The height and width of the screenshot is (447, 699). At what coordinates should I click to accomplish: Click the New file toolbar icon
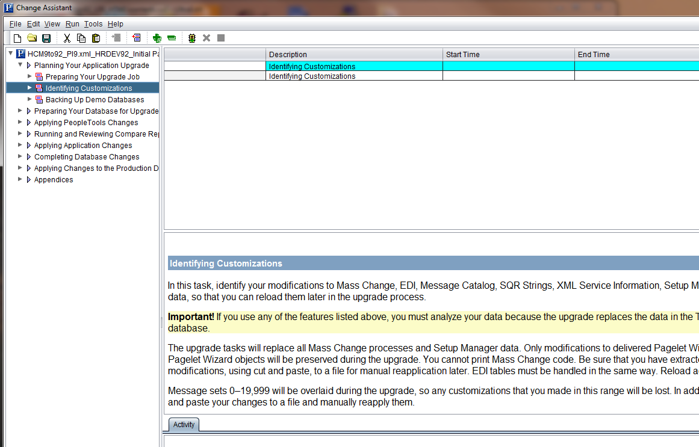[x=17, y=39]
